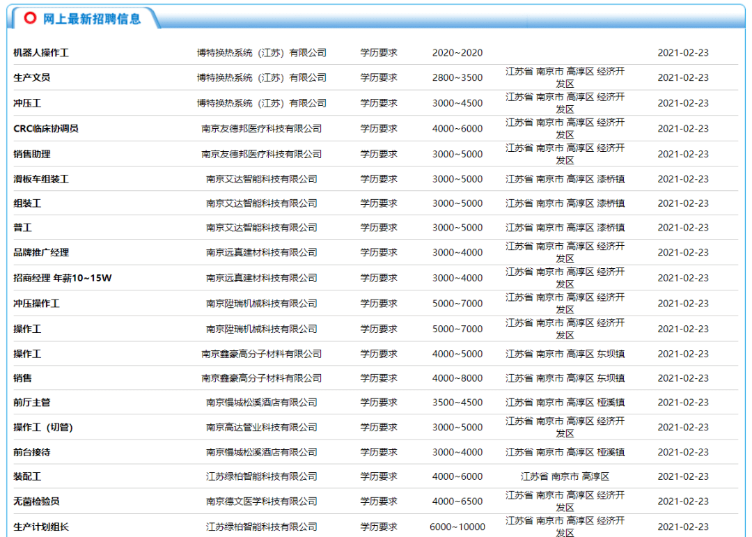The image size is (752, 537).
Task: Select the 网上最新招聘信息 tab
Action: coord(91,19)
